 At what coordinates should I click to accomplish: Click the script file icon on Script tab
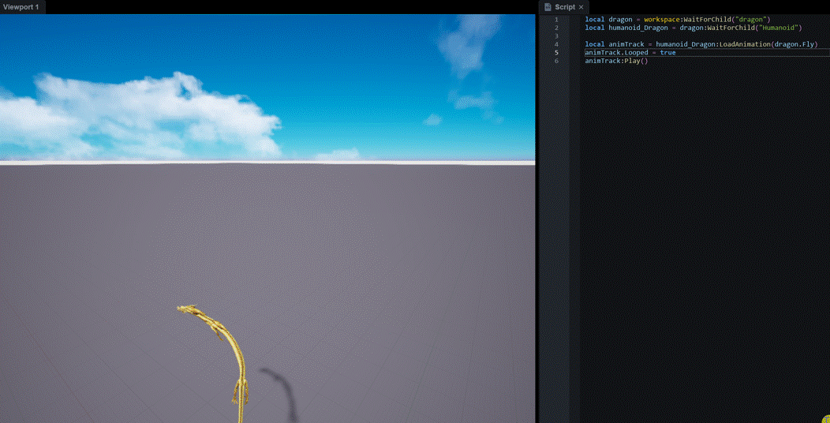548,7
